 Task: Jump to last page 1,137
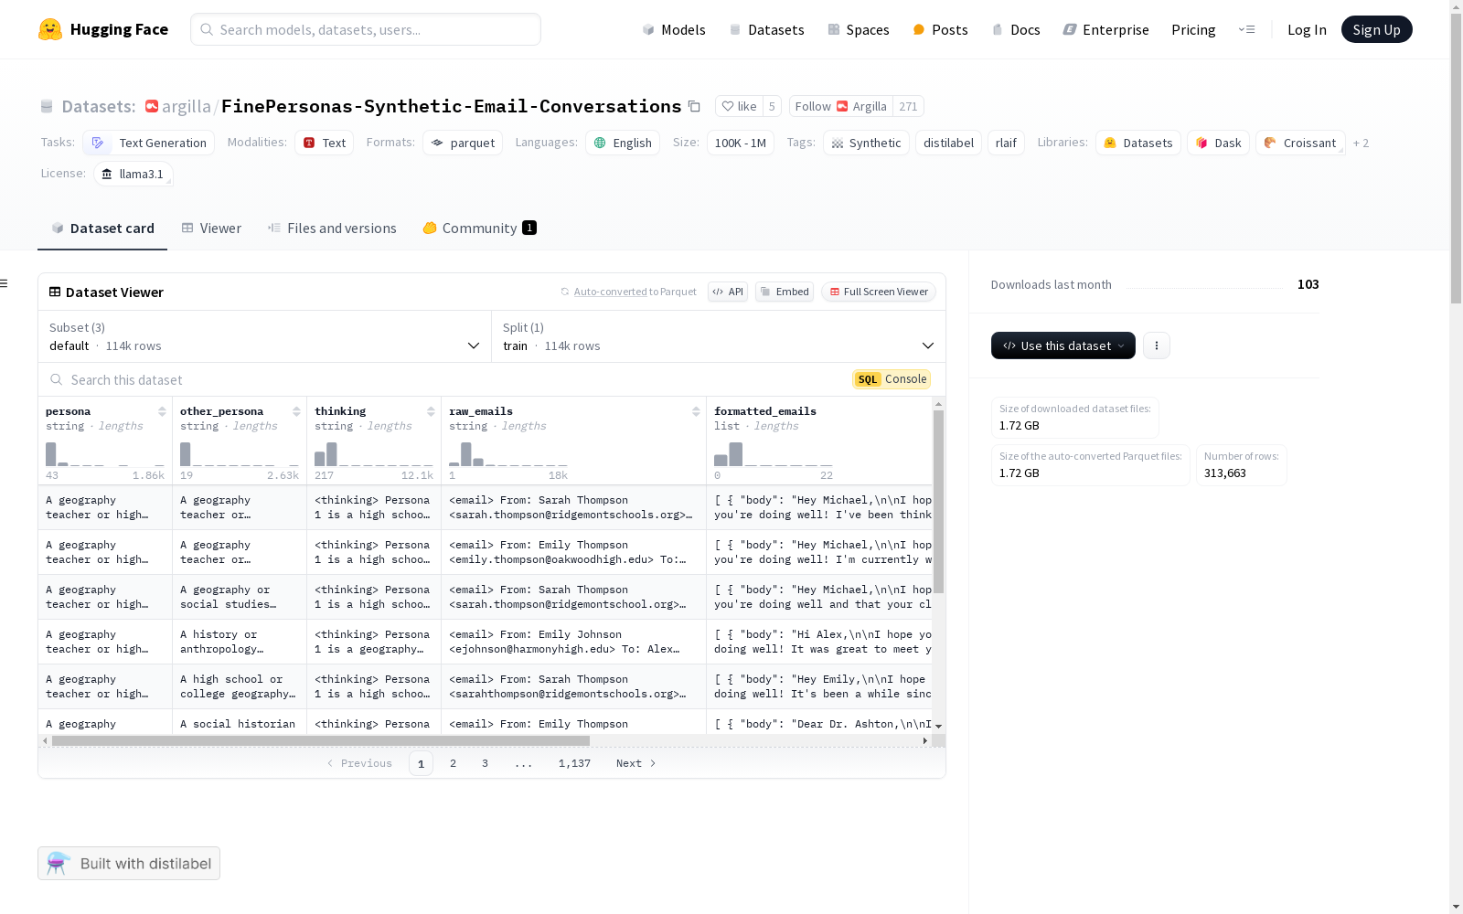pos(574,763)
